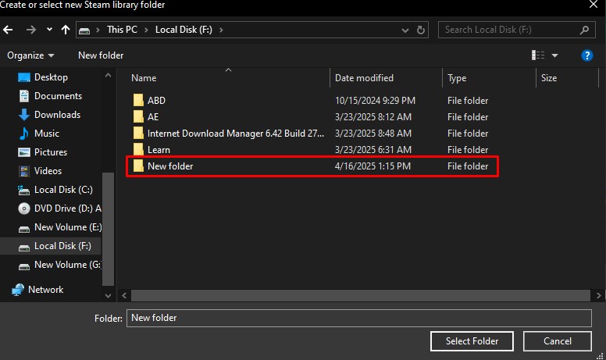Expand chevron after This PC breadcrumb
The height and width of the screenshot is (360, 606).
tap(146, 30)
